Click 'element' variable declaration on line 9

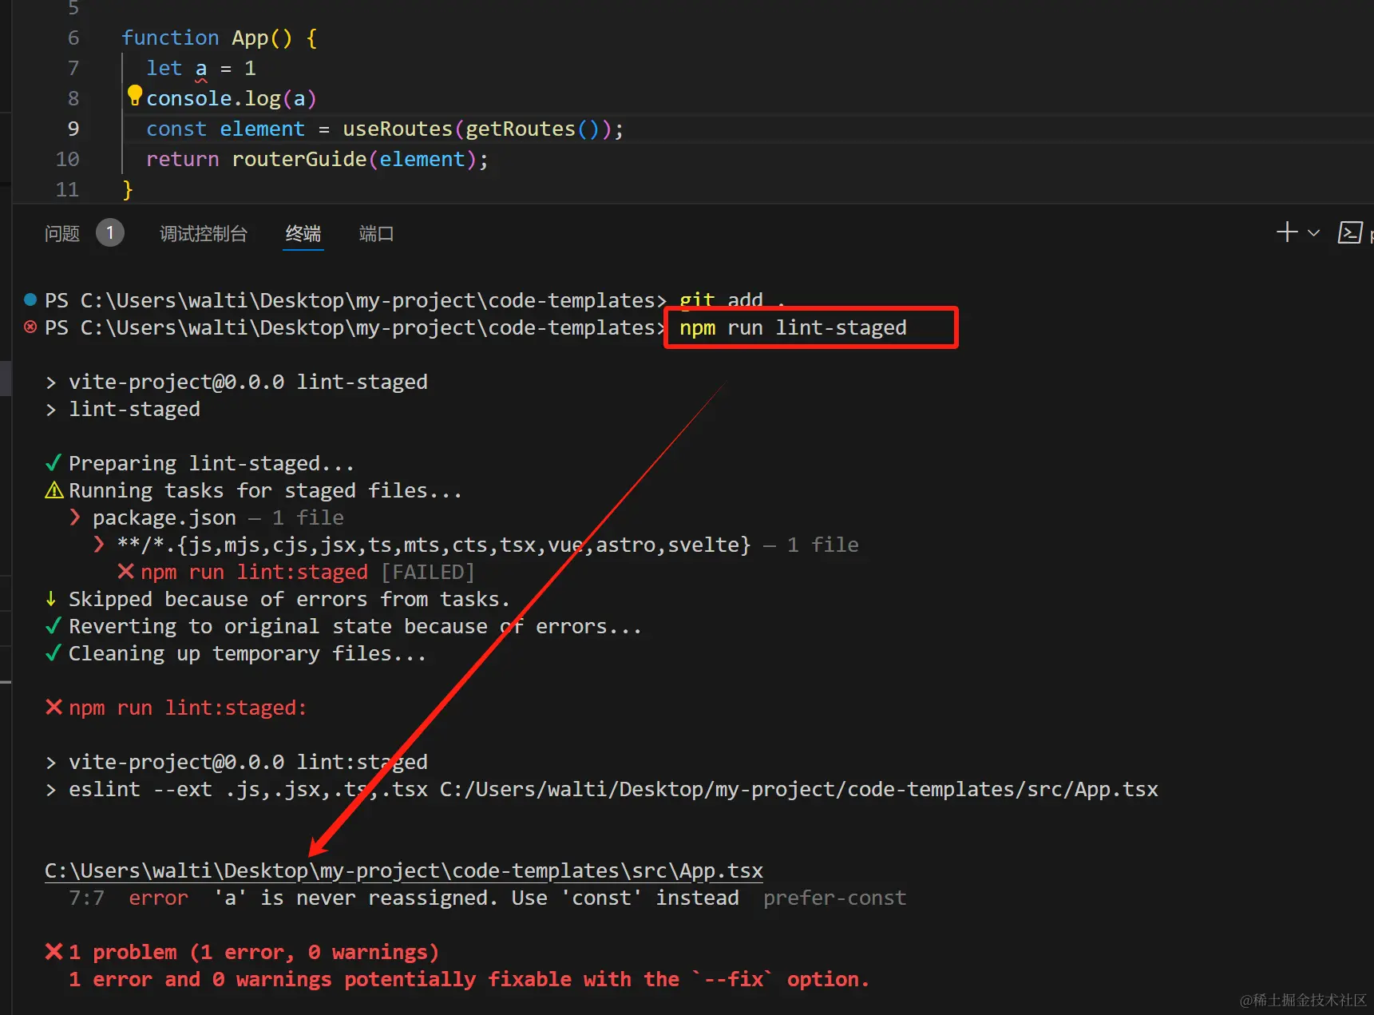coord(263,129)
